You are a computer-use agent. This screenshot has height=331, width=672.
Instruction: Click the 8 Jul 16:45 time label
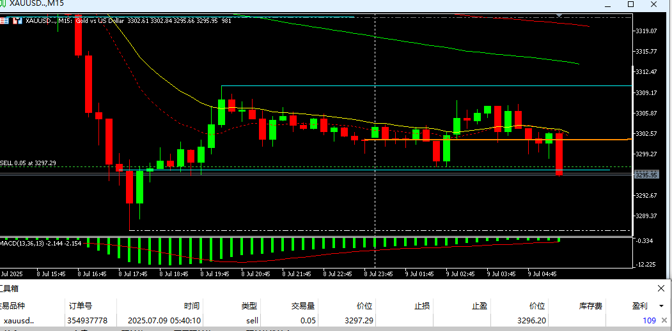(x=92, y=274)
